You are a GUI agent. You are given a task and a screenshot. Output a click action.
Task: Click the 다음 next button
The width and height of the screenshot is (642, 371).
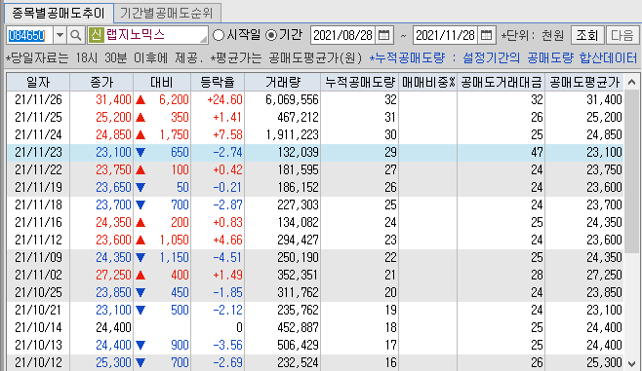622,35
